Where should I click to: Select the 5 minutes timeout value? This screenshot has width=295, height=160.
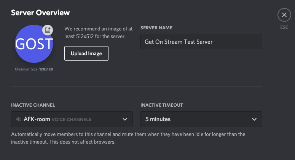click(158, 119)
